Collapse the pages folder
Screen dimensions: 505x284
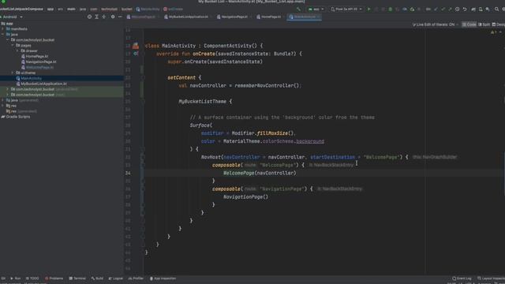pos(13,46)
